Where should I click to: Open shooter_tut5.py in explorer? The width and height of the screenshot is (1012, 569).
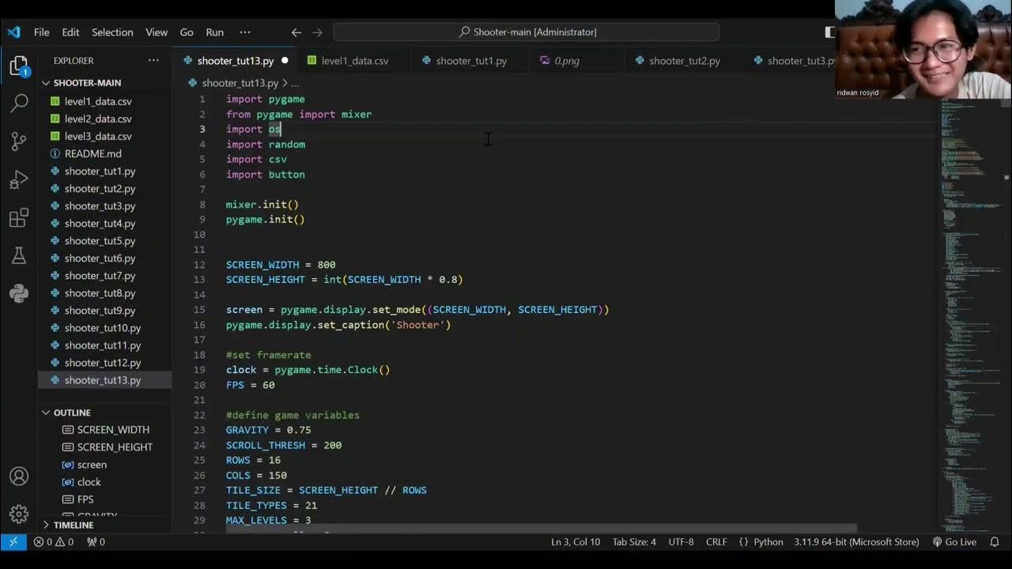tap(100, 240)
